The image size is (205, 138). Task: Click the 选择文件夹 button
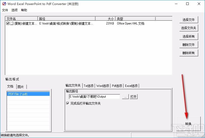click(189, 28)
